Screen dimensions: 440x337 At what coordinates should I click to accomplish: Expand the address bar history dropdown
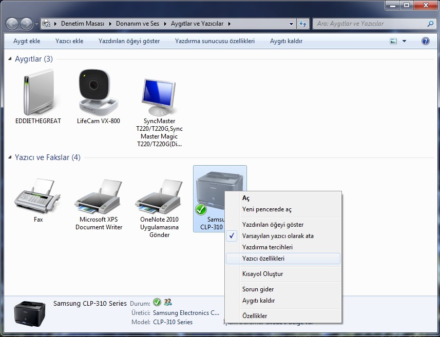pos(291,24)
